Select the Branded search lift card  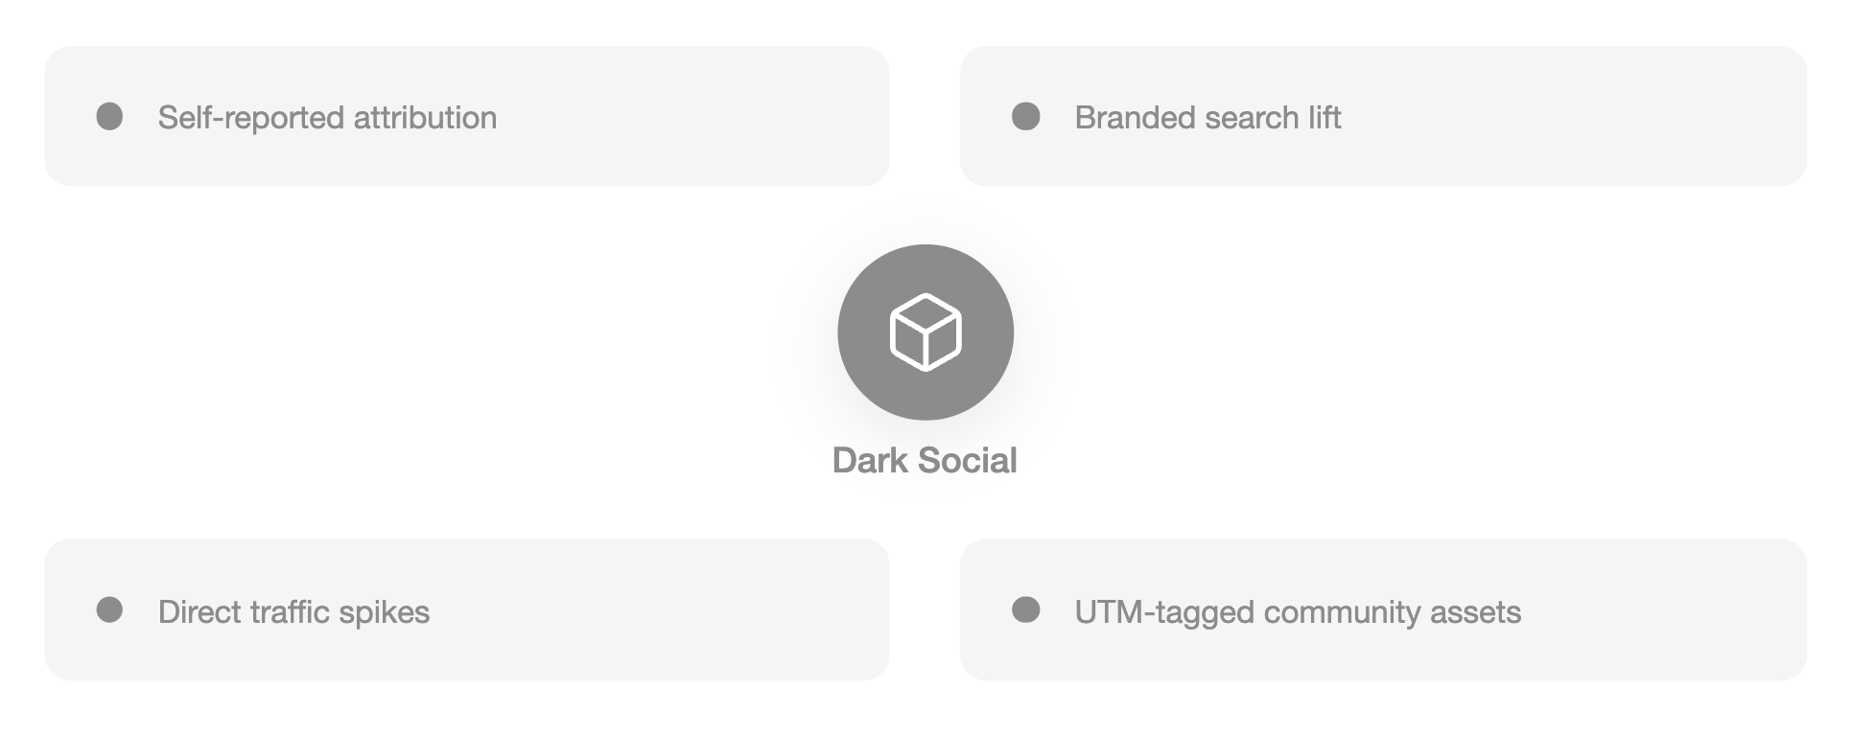pos(1383,116)
